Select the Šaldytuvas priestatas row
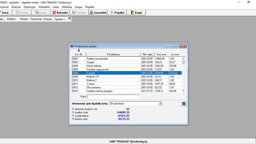The width and height of the screenshot is (256, 144). pos(127,59)
